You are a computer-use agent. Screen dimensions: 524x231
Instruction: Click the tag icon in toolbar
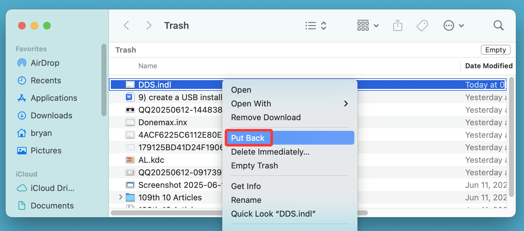coord(422,25)
